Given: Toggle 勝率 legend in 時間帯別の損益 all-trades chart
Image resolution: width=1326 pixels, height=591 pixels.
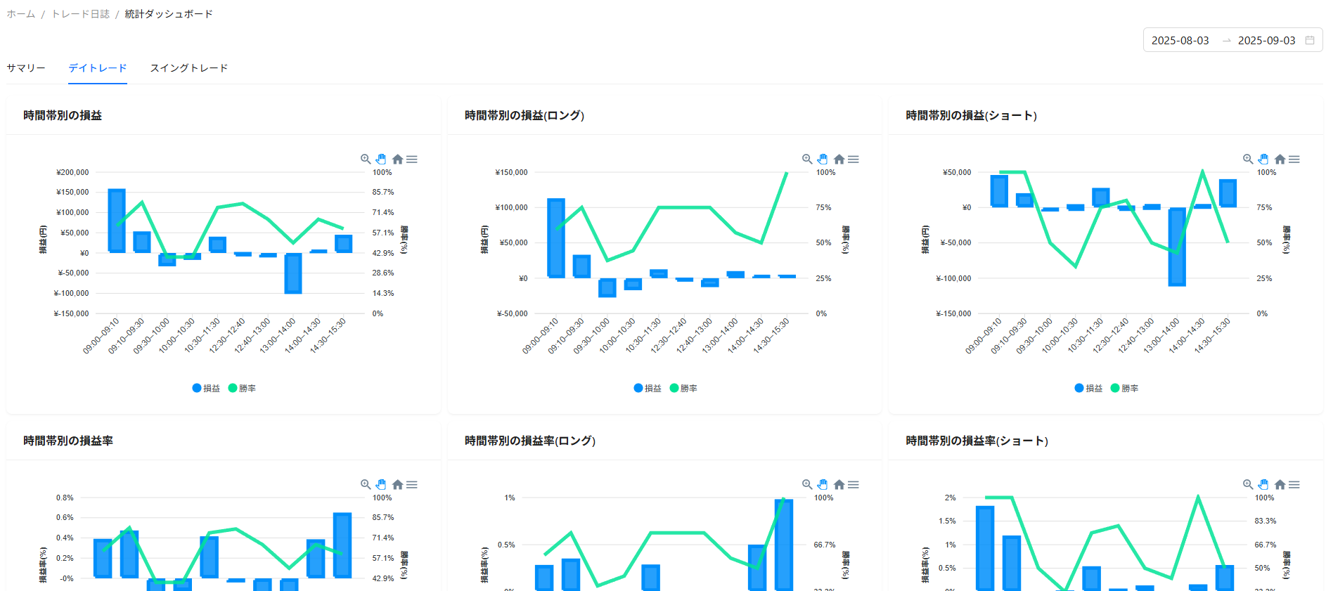Looking at the screenshot, I should (x=242, y=388).
